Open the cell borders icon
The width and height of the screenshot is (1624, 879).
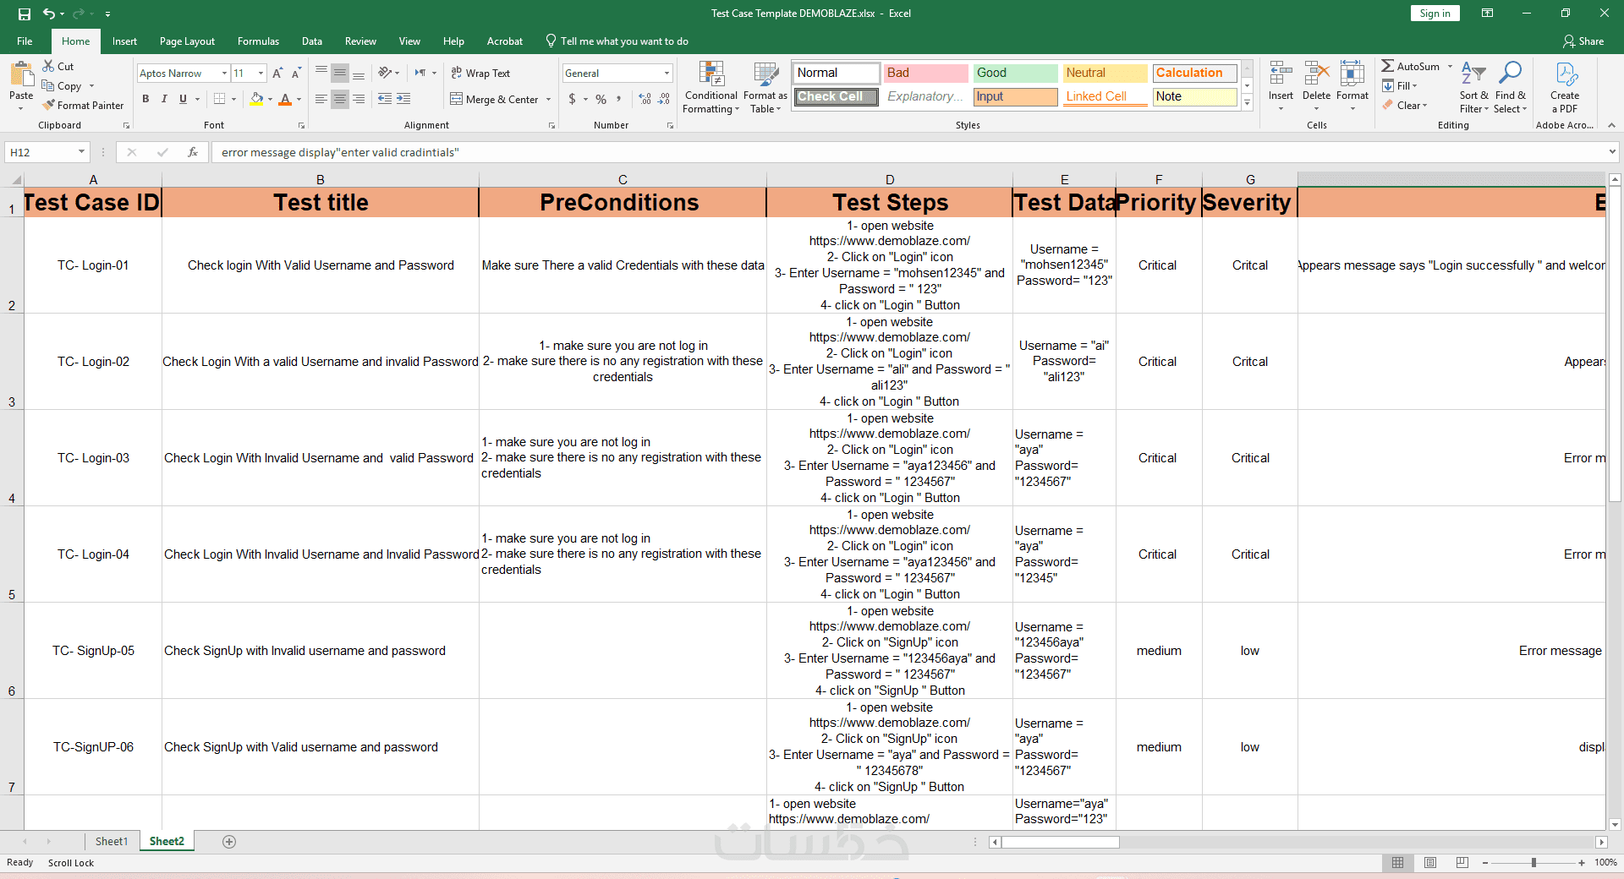220,99
